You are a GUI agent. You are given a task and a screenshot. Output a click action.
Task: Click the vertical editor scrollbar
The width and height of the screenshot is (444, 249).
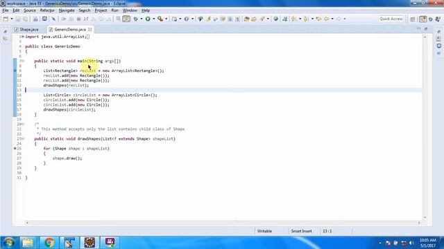[x=425, y=127]
